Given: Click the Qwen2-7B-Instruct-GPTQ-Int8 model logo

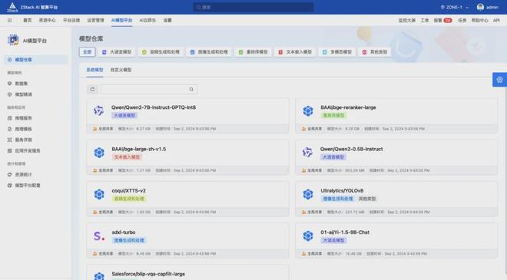Looking at the screenshot, I should [98, 110].
